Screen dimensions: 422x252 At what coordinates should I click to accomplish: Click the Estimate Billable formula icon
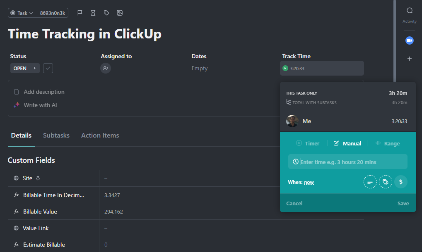click(17, 245)
